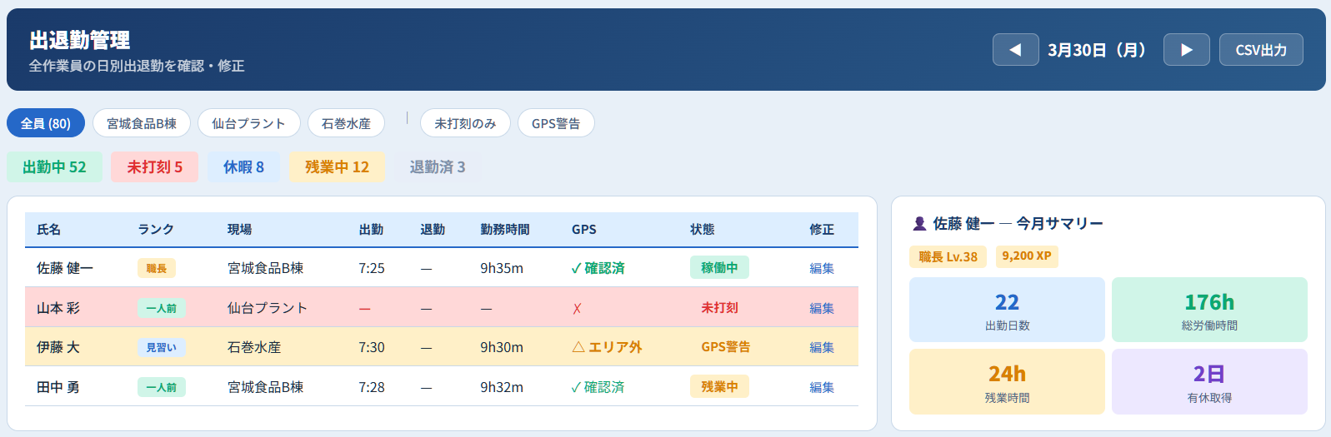Show the 未打刻 5 status group
The image size is (1331, 437).
click(x=154, y=167)
